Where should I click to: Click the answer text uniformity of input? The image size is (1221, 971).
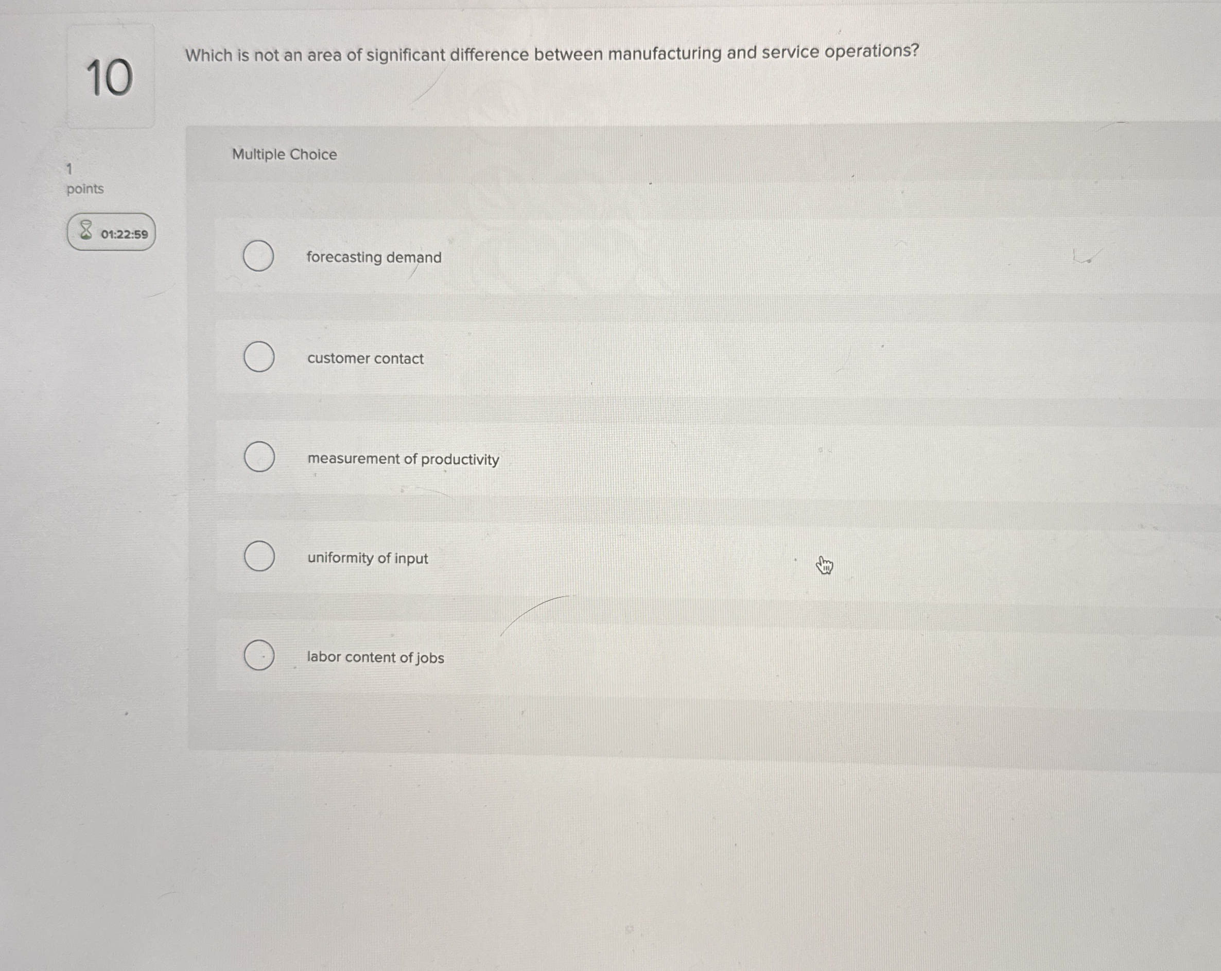[x=368, y=559]
